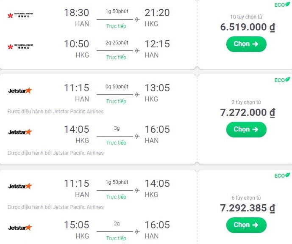The image size is (292, 244).
Task: Open "10 tùy chọn từ" options text
Action: [246, 17]
